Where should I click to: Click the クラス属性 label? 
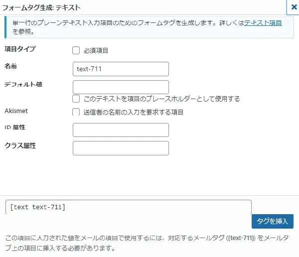point(20,145)
